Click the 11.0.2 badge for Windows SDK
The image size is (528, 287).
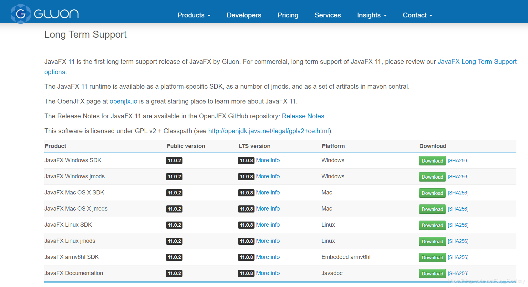coord(174,161)
